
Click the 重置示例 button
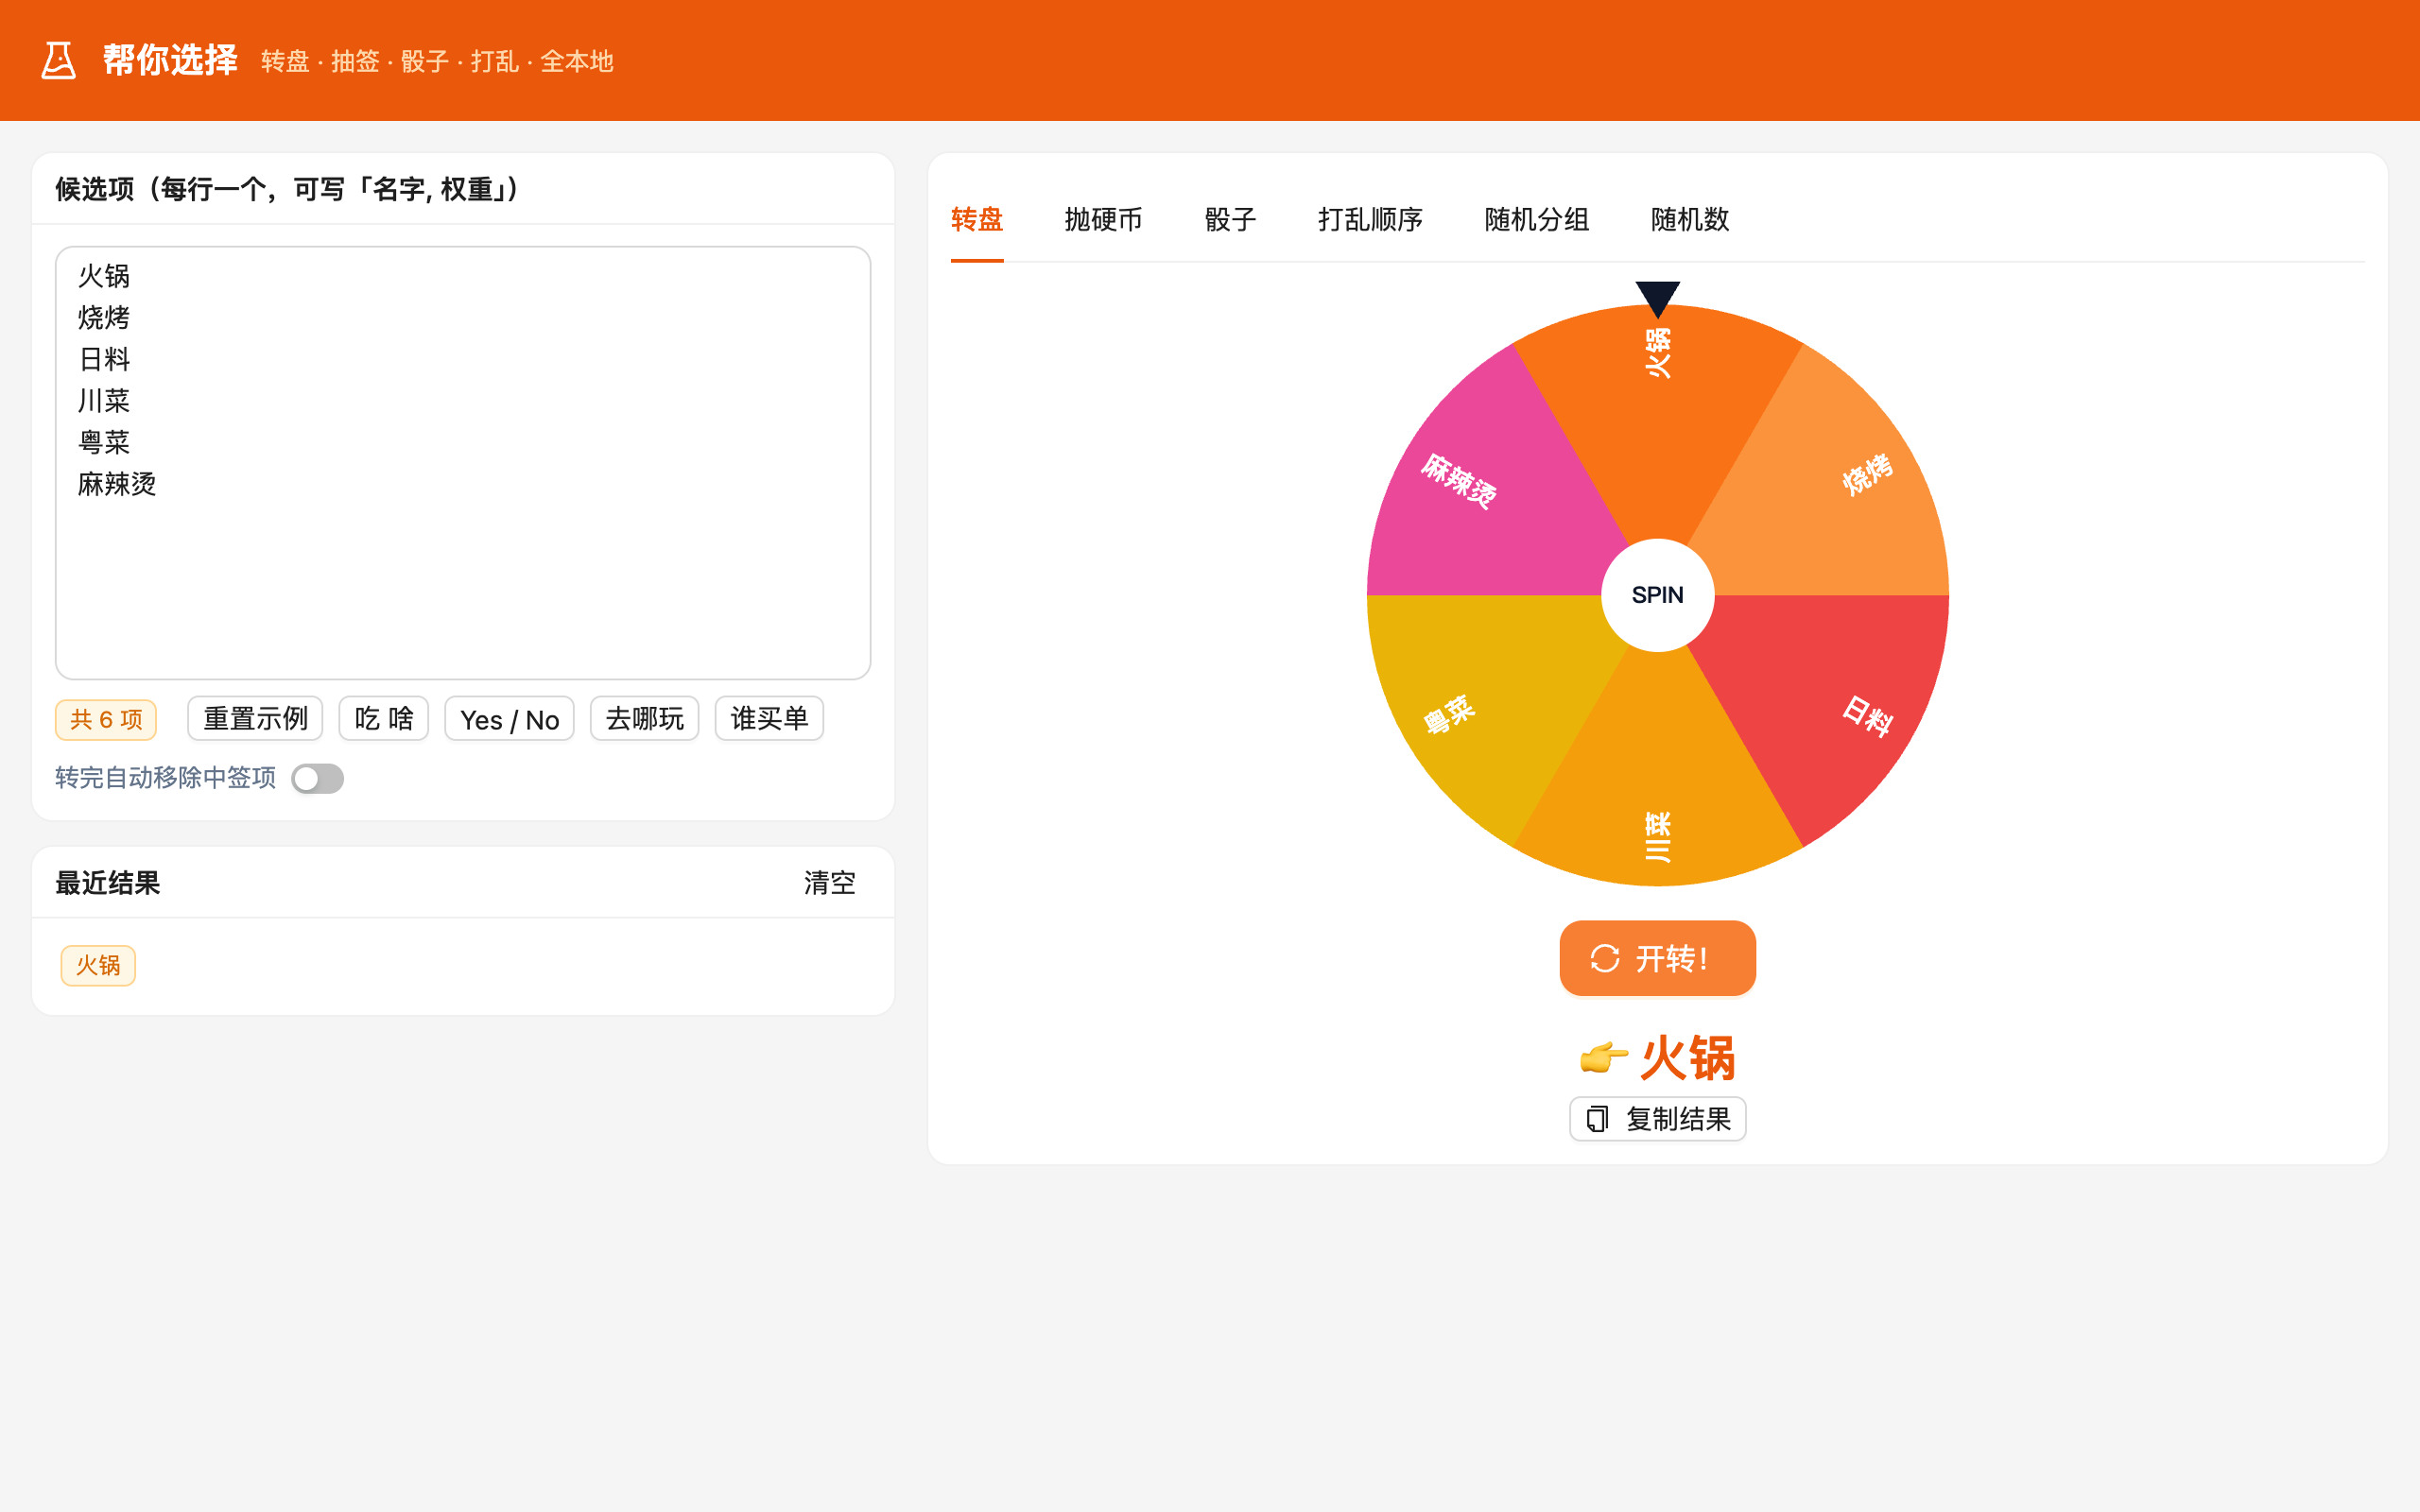point(255,718)
